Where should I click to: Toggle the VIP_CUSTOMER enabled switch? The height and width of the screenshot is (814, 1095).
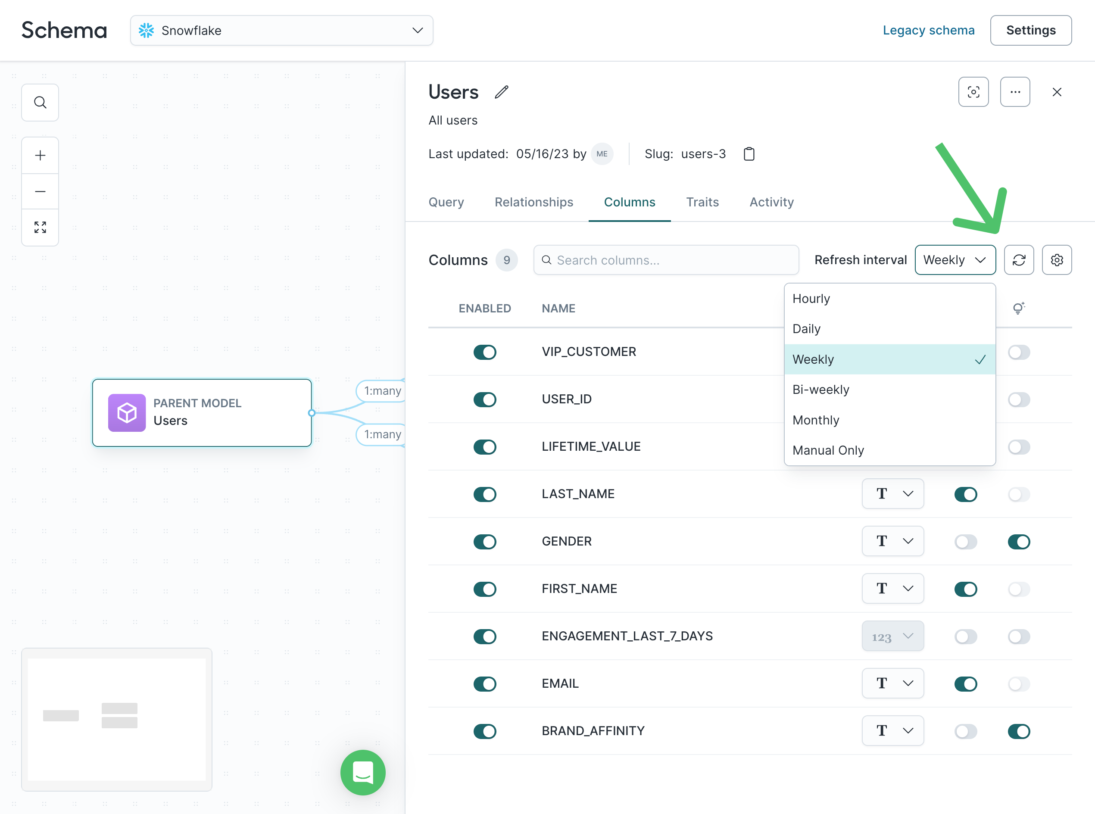pyautogui.click(x=483, y=352)
